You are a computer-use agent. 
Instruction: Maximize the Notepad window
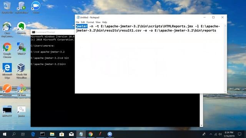[213, 17]
